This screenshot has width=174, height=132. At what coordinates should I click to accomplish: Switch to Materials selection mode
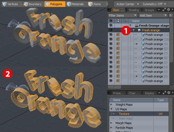pyautogui.click(x=76, y=4)
